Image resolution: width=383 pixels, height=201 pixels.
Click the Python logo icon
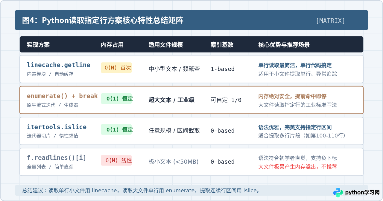pos(338,192)
